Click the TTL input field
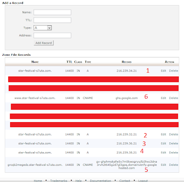Viewport: 184px width, 182px height. pos(52,20)
